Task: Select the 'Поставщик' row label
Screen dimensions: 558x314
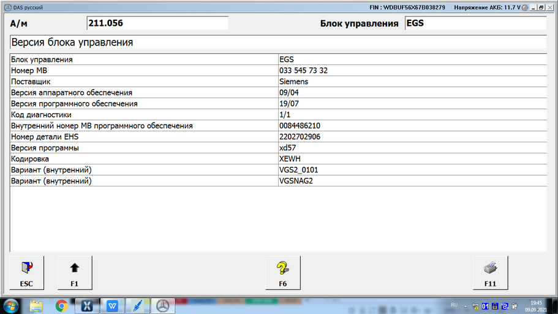Action: [x=31, y=82]
